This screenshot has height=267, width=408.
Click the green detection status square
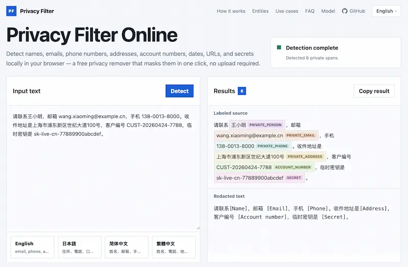pos(279,47)
